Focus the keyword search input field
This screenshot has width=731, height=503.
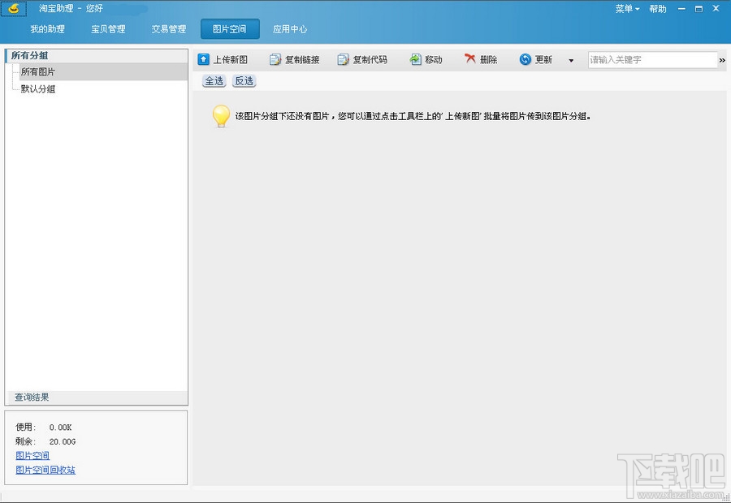click(x=653, y=59)
